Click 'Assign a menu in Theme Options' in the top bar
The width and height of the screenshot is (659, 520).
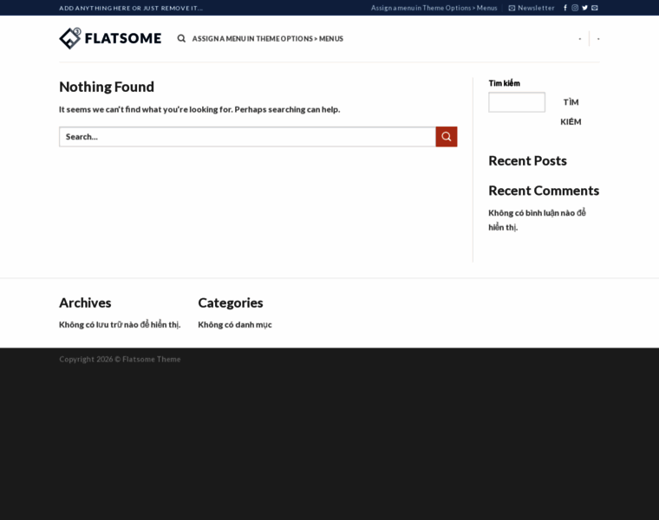tap(434, 8)
